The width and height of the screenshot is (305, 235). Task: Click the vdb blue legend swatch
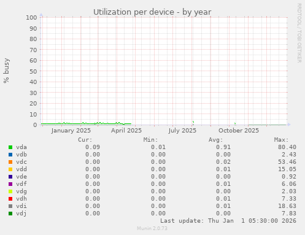pos(10,155)
